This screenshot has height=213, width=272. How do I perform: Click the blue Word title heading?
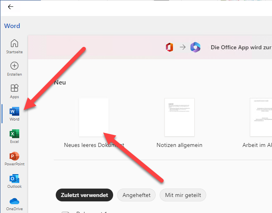[12, 26]
